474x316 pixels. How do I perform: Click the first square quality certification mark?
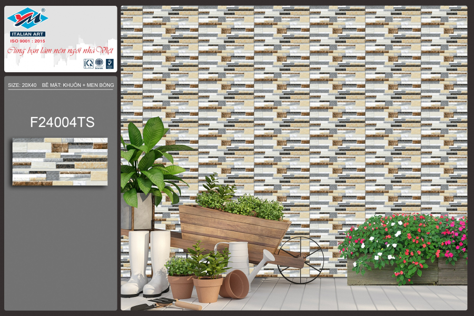click(88, 64)
